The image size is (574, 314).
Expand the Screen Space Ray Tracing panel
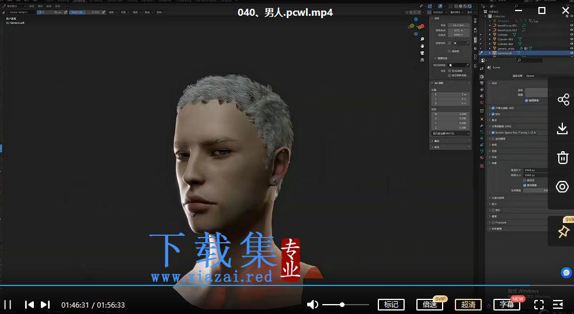pos(490,132)
